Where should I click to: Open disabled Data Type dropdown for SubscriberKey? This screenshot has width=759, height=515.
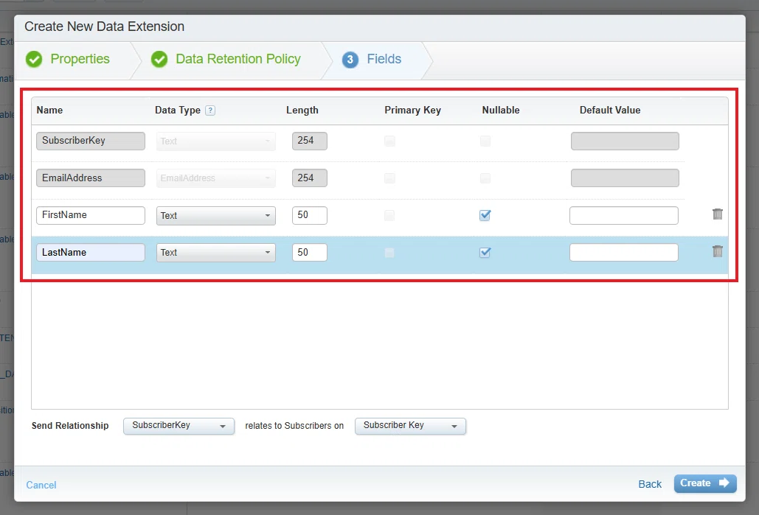[x=216, y=141]
